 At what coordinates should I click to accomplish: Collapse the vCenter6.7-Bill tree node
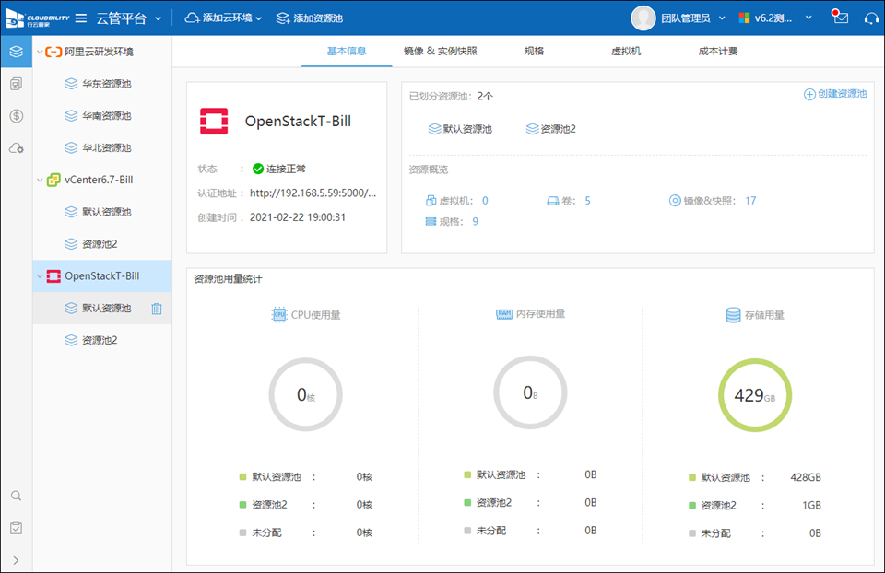click(x=39, y=180)
